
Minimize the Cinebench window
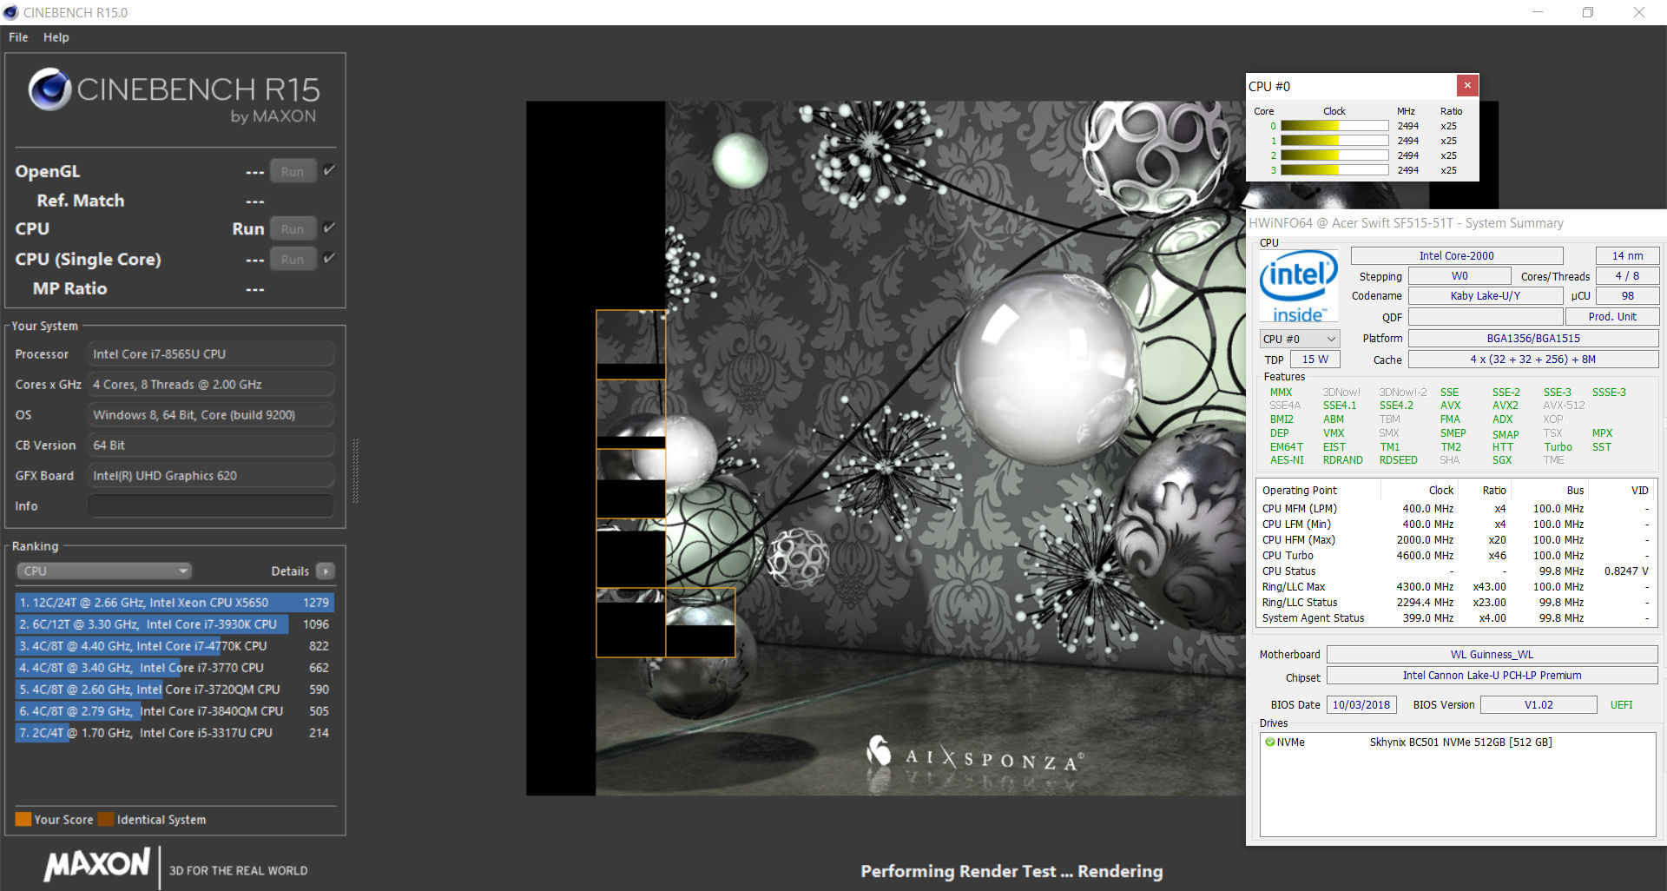pyautogui.click(x=1538, y=12)
